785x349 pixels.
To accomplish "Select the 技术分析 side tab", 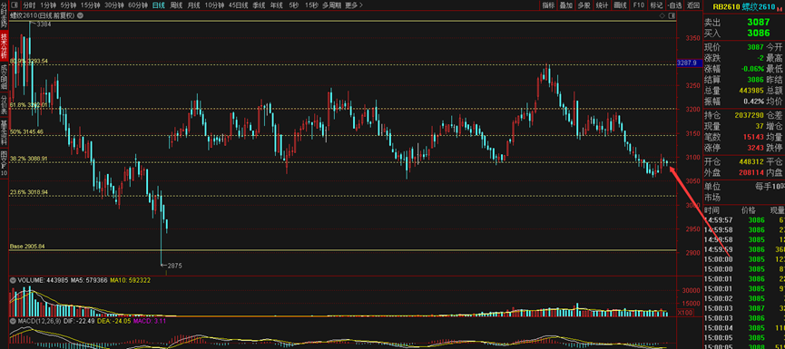I will (x=4, y=45).
